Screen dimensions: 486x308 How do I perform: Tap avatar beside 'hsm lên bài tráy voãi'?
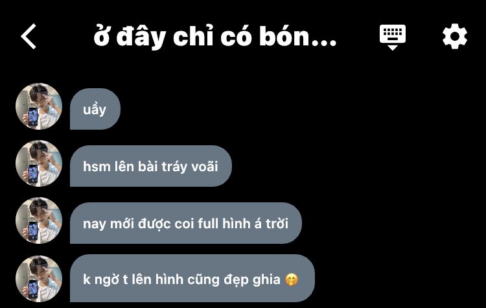(39, 163)
